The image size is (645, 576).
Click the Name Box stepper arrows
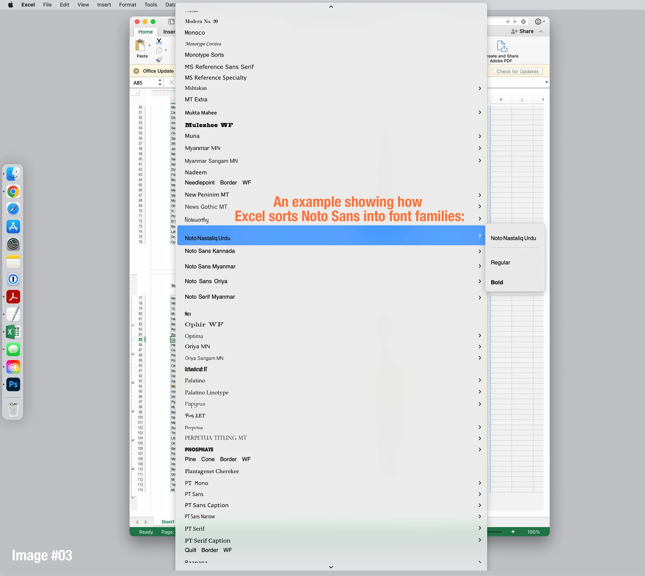click(160, 83)
